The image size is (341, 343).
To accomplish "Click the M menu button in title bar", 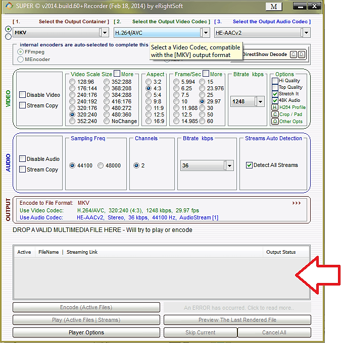I will [273, 7].
